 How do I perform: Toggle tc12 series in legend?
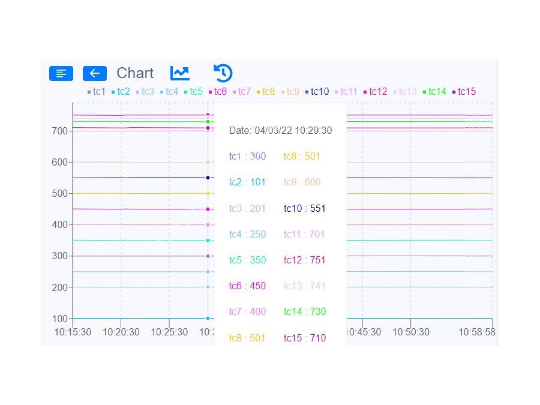(x=376, y=92)
